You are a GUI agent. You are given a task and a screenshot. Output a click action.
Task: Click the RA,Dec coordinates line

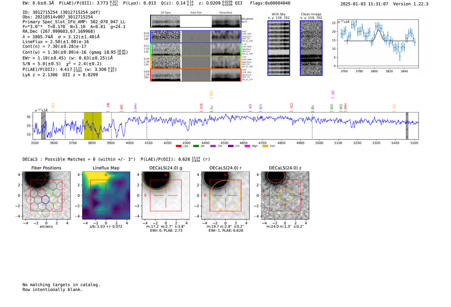[59, 32]
